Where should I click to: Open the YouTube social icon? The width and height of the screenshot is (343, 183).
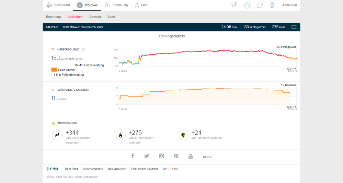coord(191,156)
